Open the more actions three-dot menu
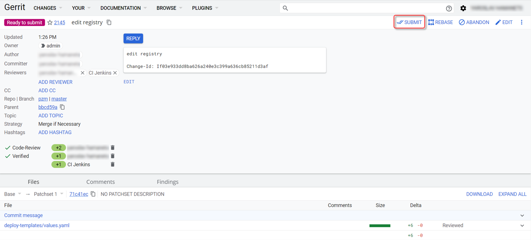Image resolution: width=531 pixels, height=240 pixels. coord(521,22)
